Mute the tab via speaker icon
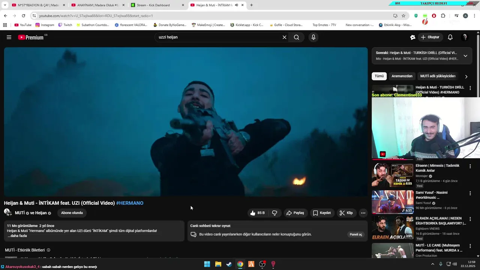 coord(236,5)
